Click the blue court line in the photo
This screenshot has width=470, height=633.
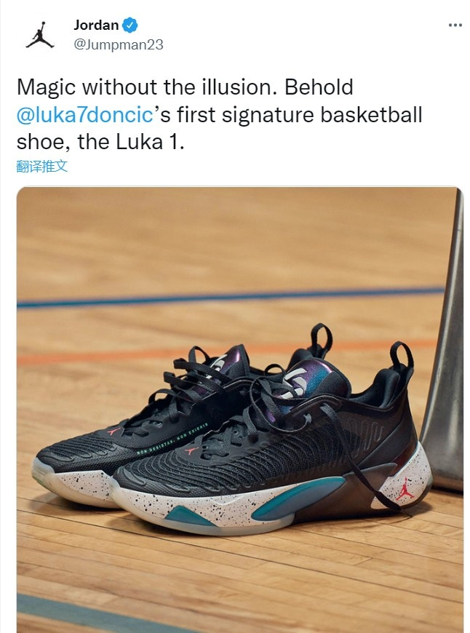(230, 297)
